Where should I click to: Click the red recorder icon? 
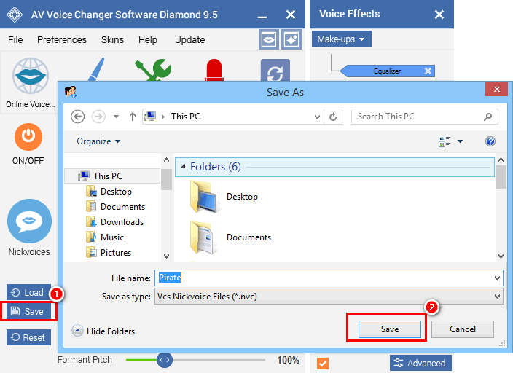point(214,70)
